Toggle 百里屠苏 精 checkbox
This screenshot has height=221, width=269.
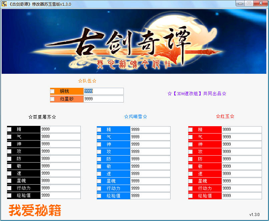point(9,129)
